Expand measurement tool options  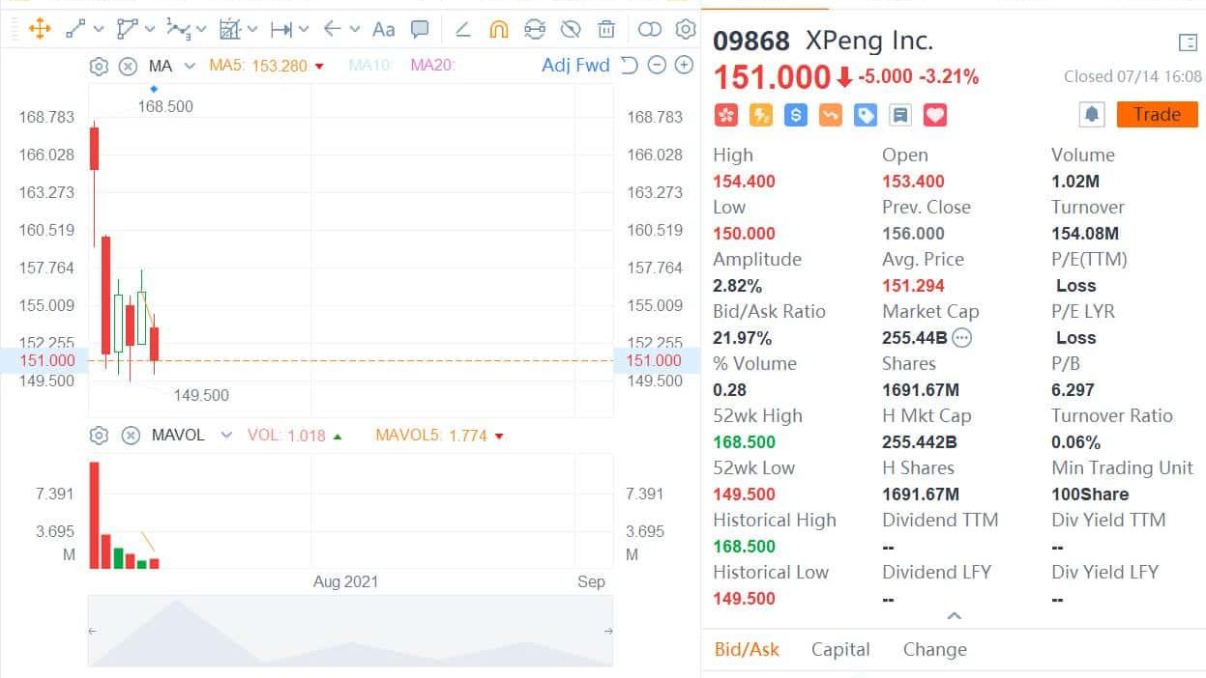pyautogui.click(x=252, y=29)
